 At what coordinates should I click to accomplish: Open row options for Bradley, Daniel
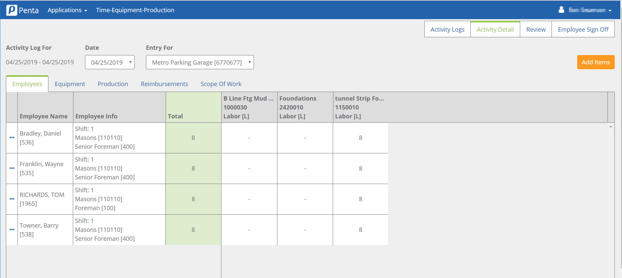(12, 138)
